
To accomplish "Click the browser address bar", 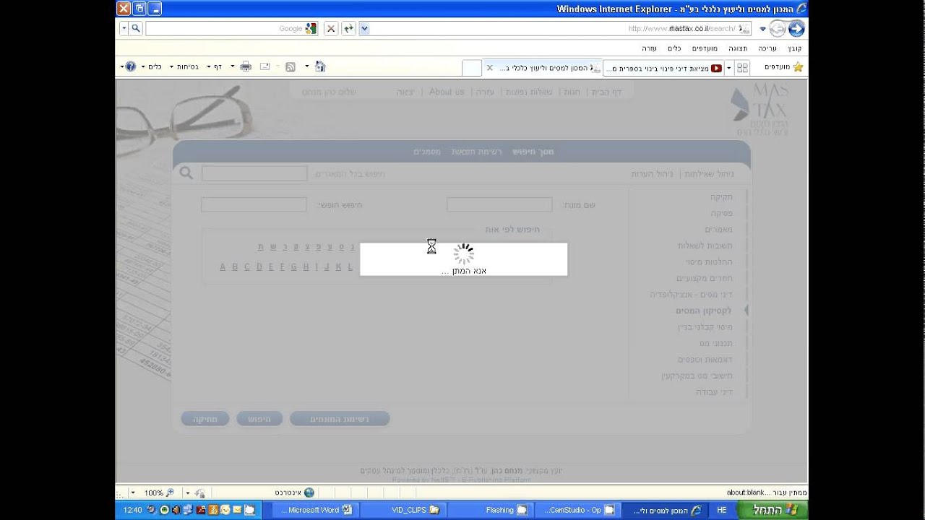I will click(555, 28).
